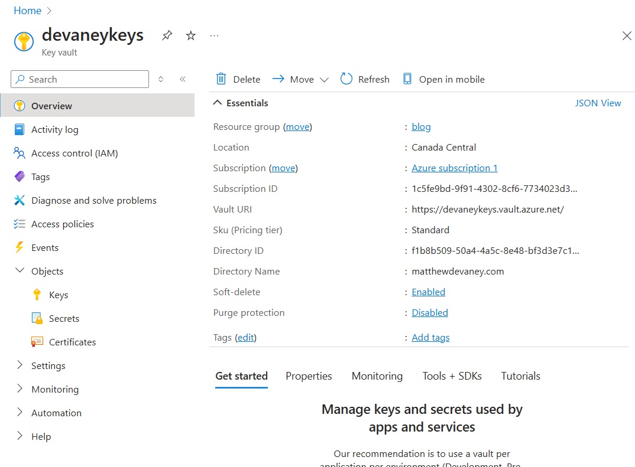Delete the key vault using the trash icon
This screenshot has height=467, width=635.
pos(238,79)
